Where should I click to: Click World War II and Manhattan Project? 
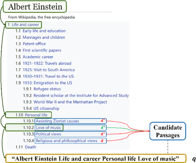[70, 102]
